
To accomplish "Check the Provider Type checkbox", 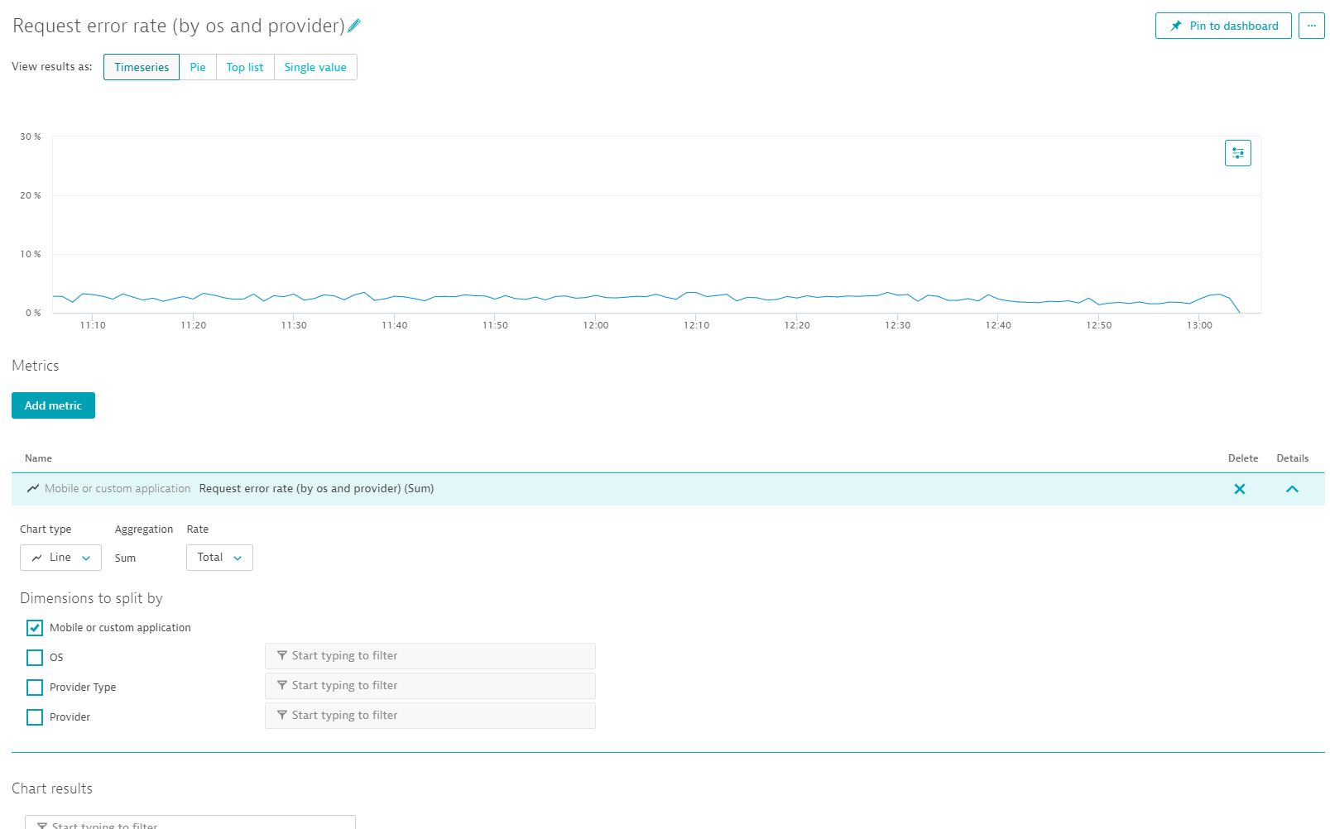I will 35,688.
